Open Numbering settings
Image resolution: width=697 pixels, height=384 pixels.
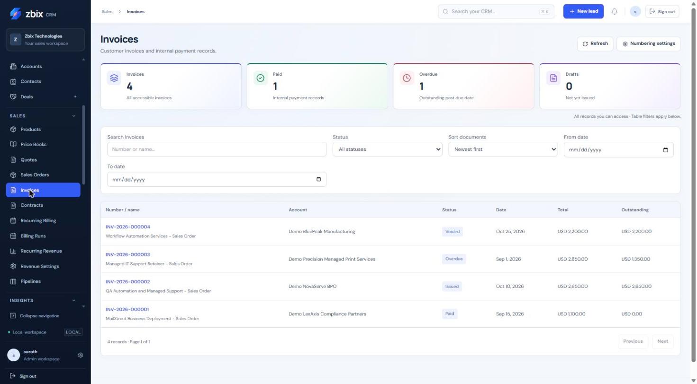coord(648,44)
